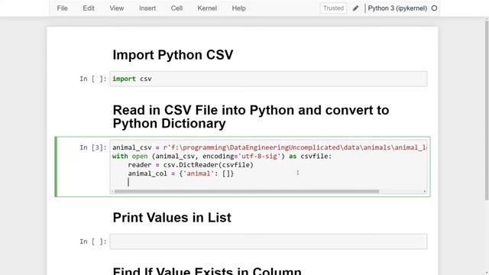Click the 'Import Python CSV' heading

pos(173,55)
